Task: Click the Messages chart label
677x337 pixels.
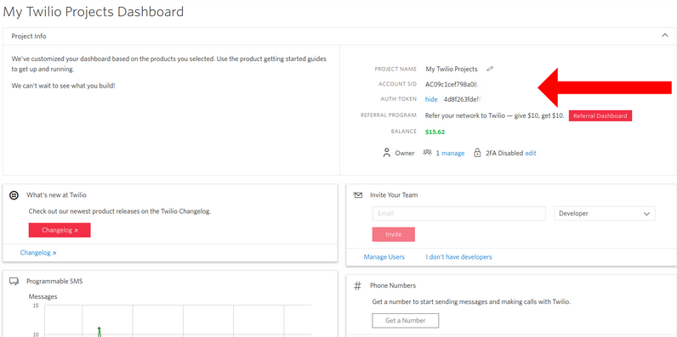Action: 43,296
